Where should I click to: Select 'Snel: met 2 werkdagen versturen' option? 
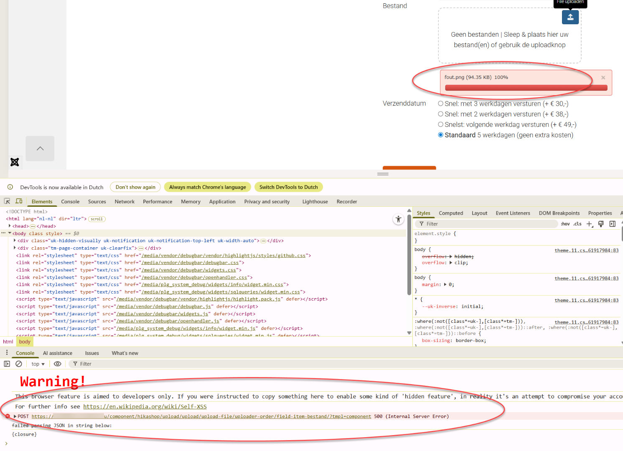[441, 114]
